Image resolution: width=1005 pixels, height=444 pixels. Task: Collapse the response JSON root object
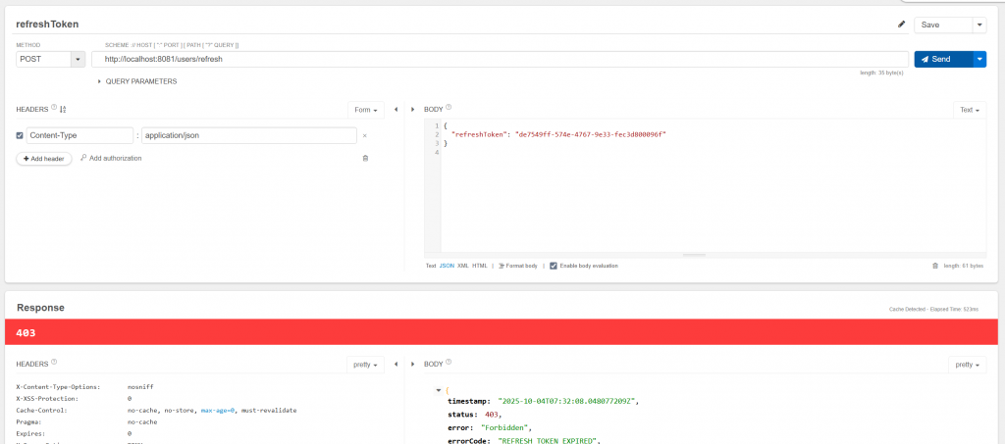click(x=439, y=390)
